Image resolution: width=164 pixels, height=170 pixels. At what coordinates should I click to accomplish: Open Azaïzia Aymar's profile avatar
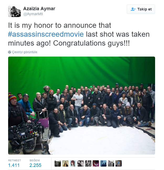[x=14, y=11]
